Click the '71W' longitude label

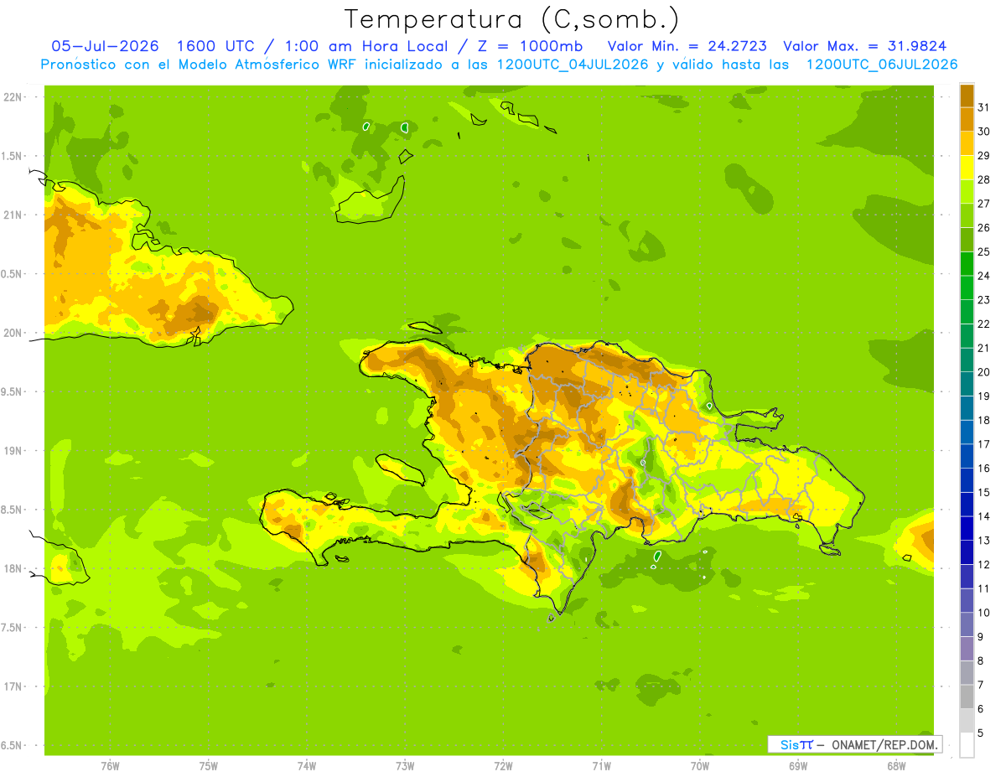click(601, 765)
